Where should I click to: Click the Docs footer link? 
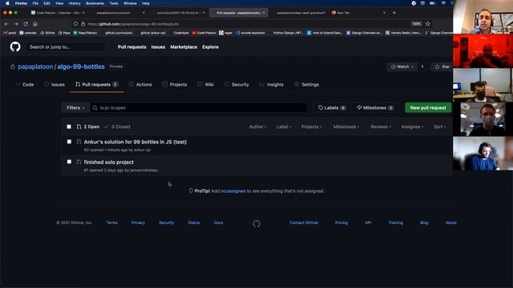click(x=218, y=222)
